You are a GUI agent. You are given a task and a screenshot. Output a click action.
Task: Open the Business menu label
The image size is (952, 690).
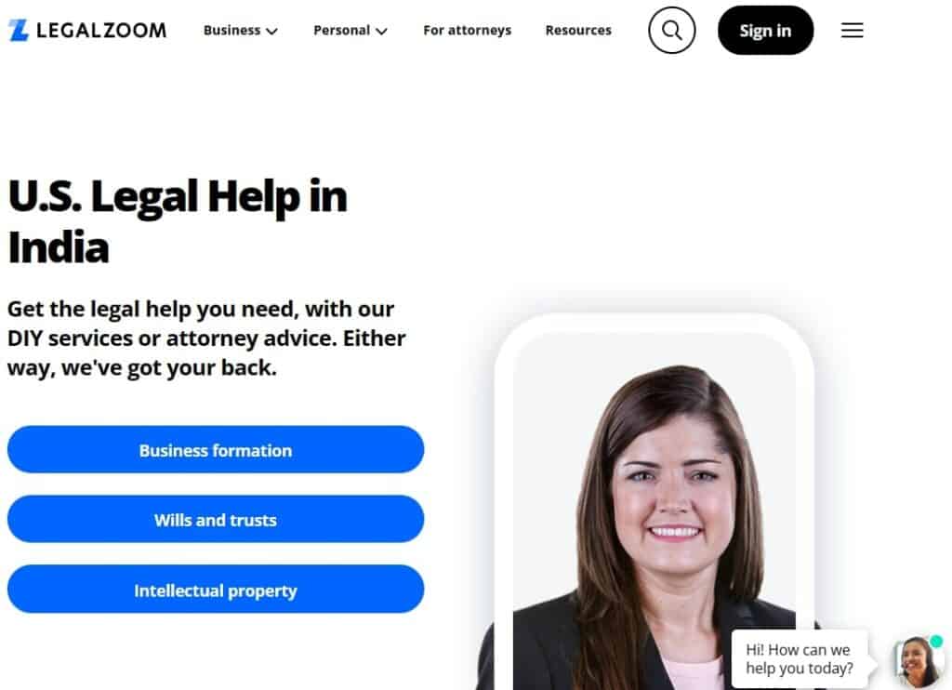click(231, 31)
